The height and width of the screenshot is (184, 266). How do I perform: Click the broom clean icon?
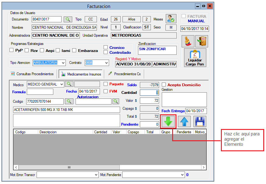click(188, 41)
